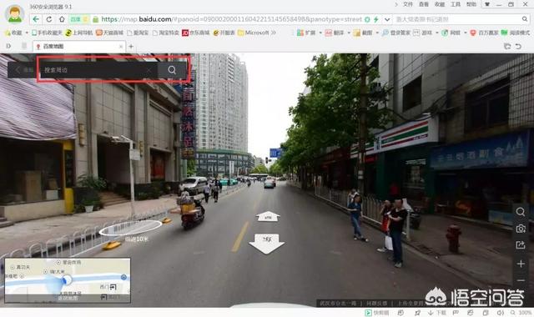Screen dimensions: 534x317
Task: Click the 阅读模式 reading mode button
Action: coord(516,33)
